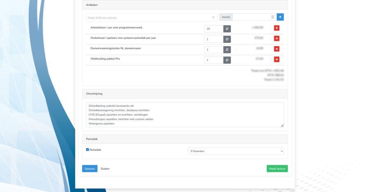Image resolution: width=370 pixels, height=192 pixels.
Task: Click the Sluiten link
Action: [105, 169]
